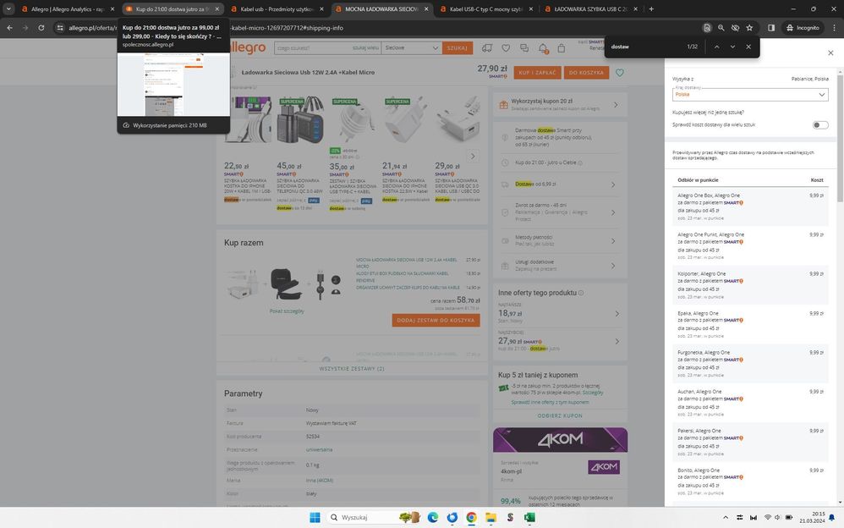Viewport: 844px width, 528px height.
Task: Click DODAJ ZESTAW DO KOSZYKA button
Action: pos(436,320)
